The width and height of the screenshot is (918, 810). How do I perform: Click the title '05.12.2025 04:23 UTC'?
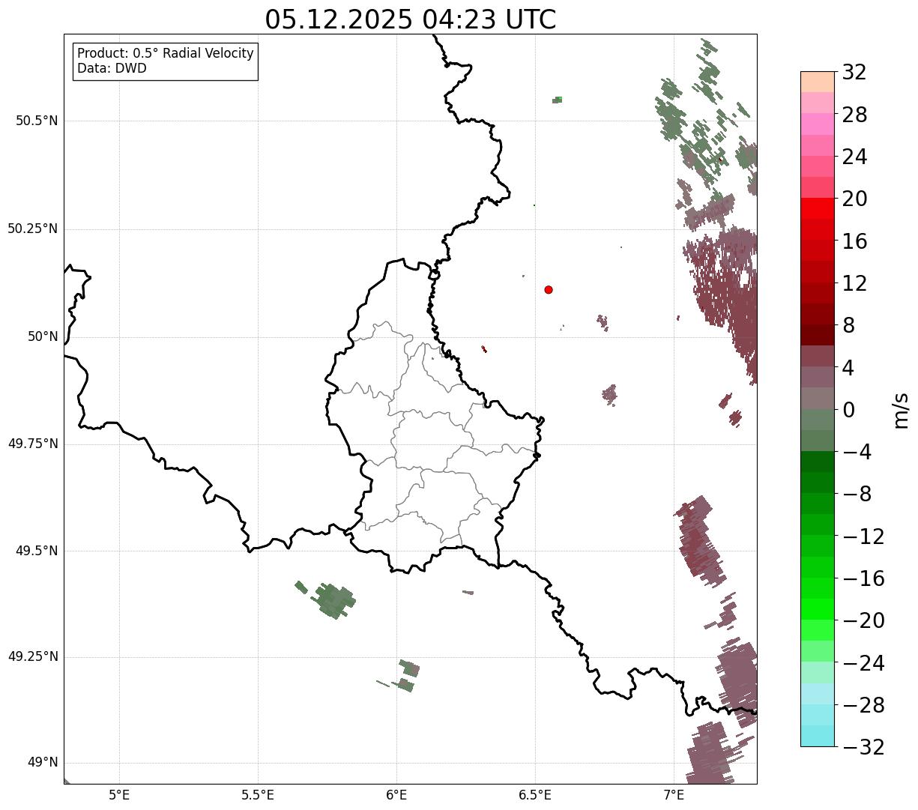tap(411, 19)
